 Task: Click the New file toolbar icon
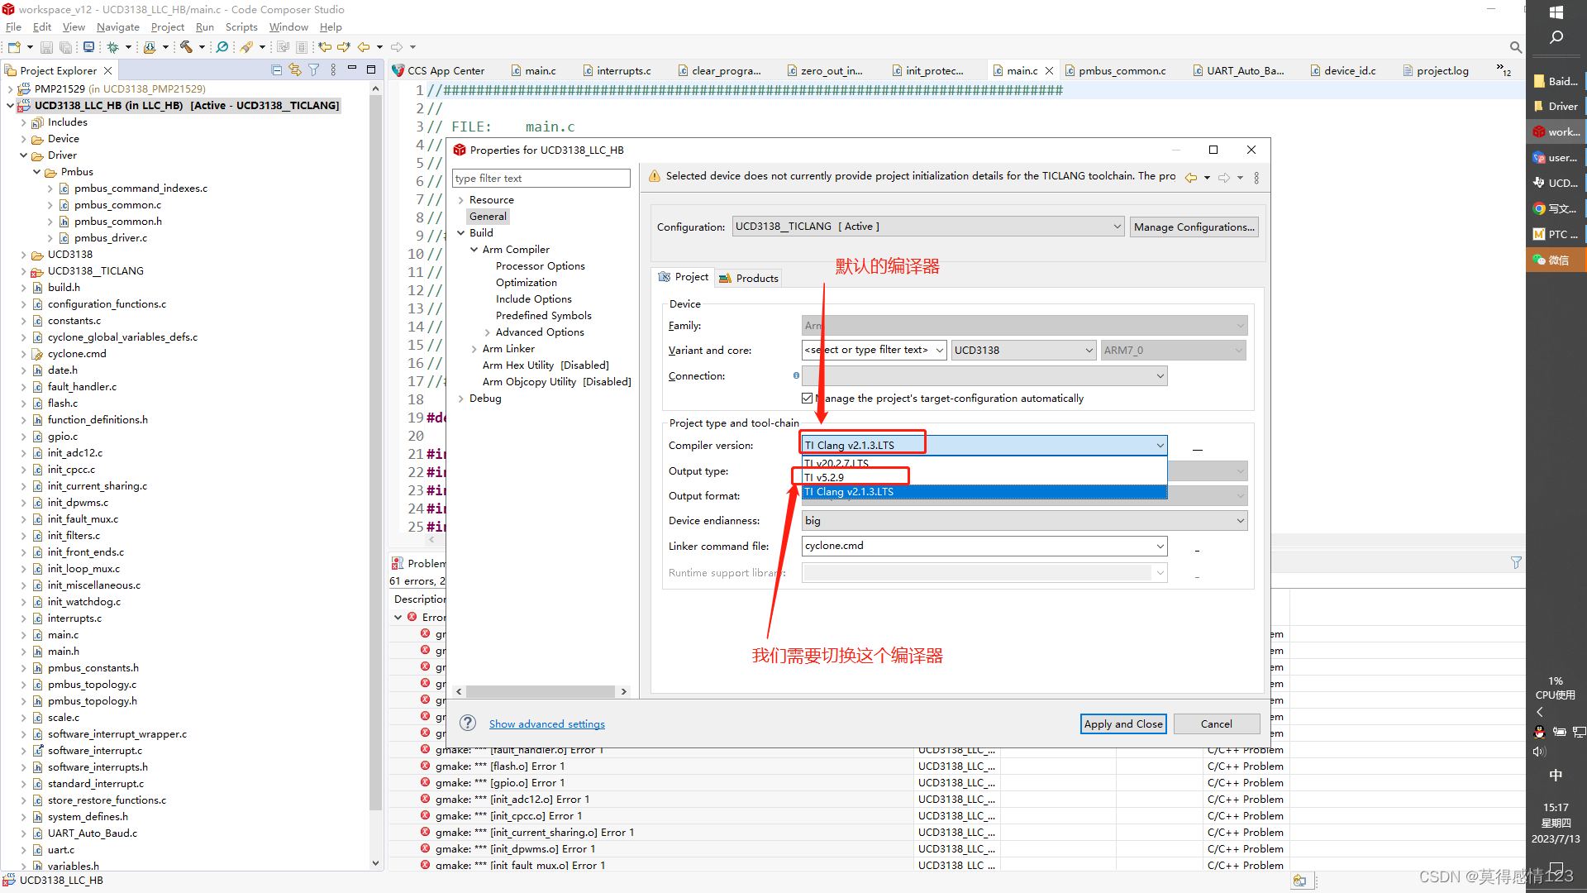(x=14, y=47)
